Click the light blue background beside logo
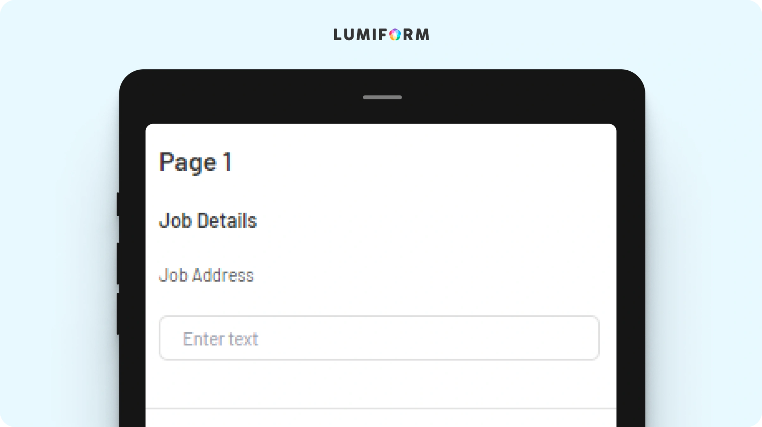Viewport: 762px width, 427px height. coord(558,35)
